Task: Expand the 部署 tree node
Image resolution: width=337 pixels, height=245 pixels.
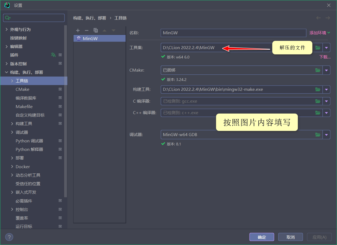Action: tap(12, 158)
